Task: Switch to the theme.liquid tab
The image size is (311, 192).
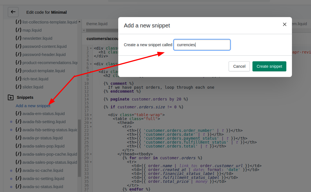Action: pyautogui.click(x=97, y=24)
